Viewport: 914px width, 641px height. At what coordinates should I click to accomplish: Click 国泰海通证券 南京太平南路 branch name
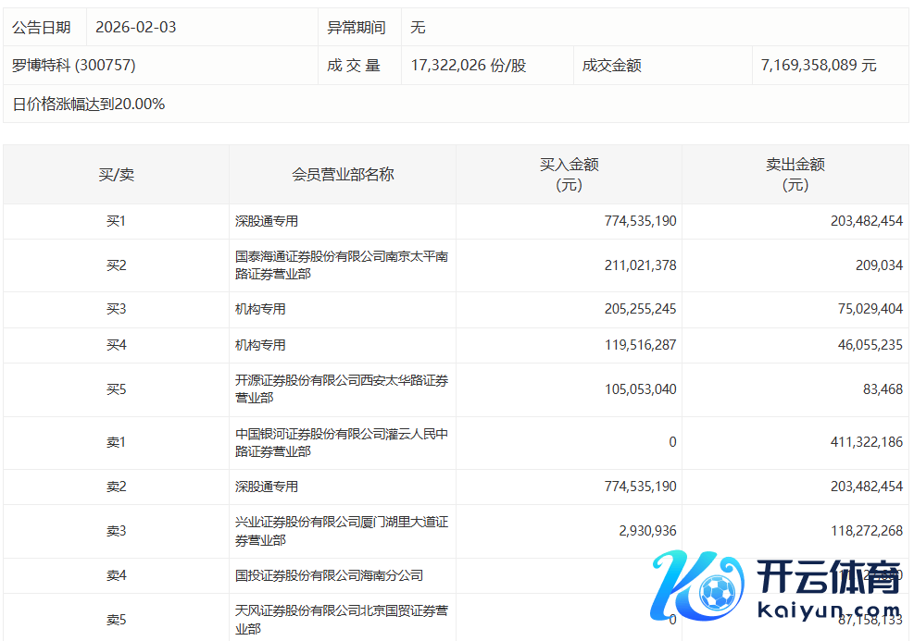point(341,265)
